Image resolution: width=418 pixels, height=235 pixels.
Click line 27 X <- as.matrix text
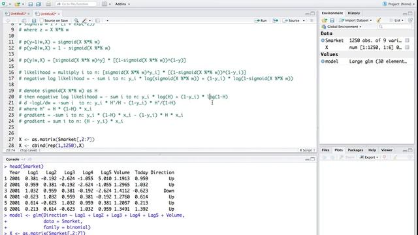57,139
